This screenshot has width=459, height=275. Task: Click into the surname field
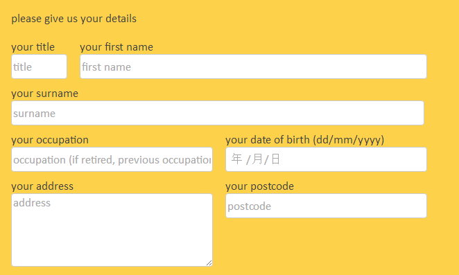tap(218, 113)
